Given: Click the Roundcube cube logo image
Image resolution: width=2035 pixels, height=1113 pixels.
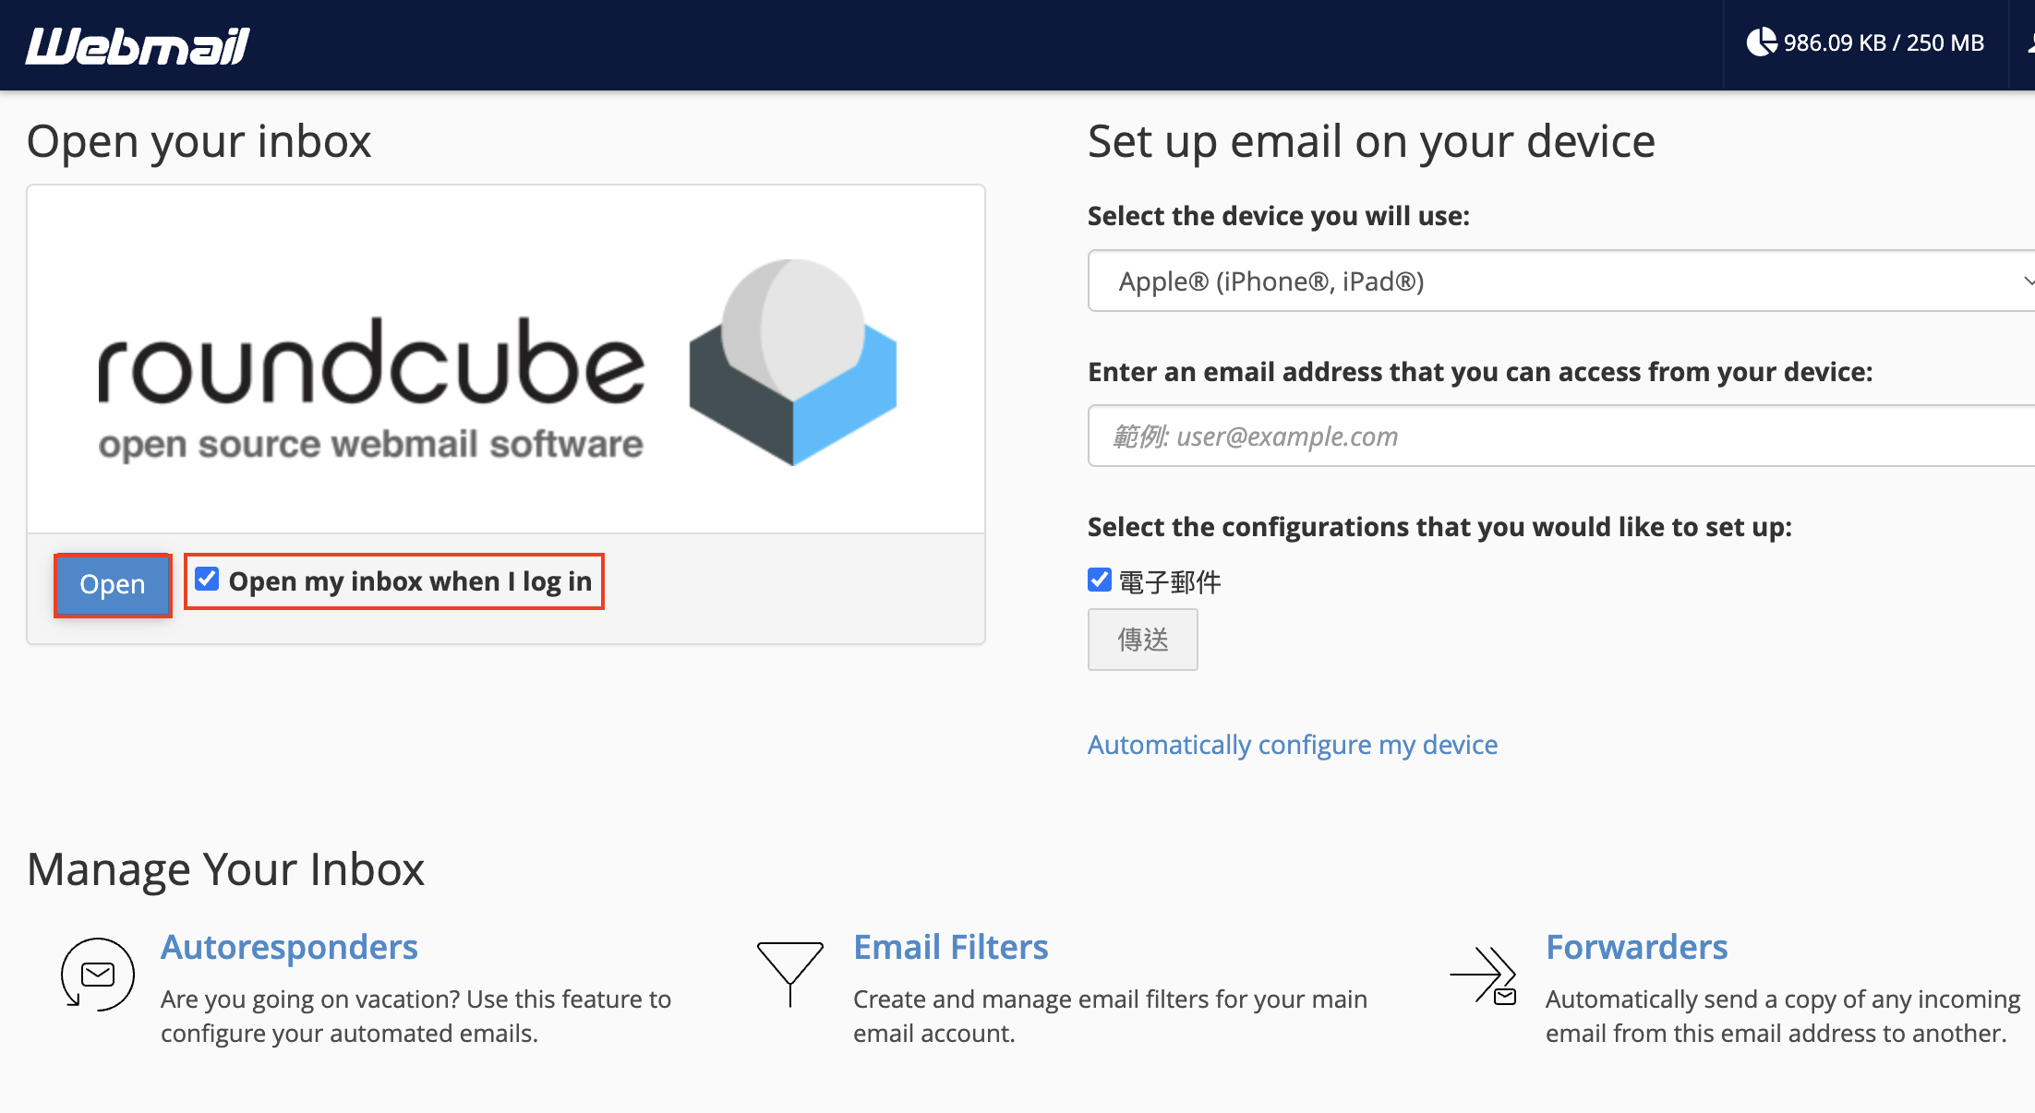Looking at the screenshot, I should point(792,362).
